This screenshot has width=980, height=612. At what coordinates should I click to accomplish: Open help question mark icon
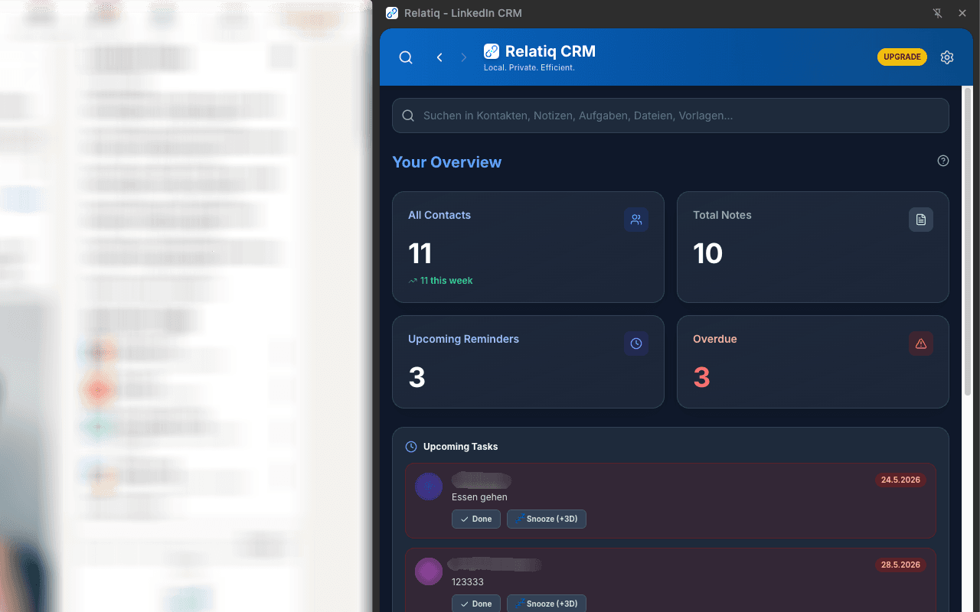point(943,161)
